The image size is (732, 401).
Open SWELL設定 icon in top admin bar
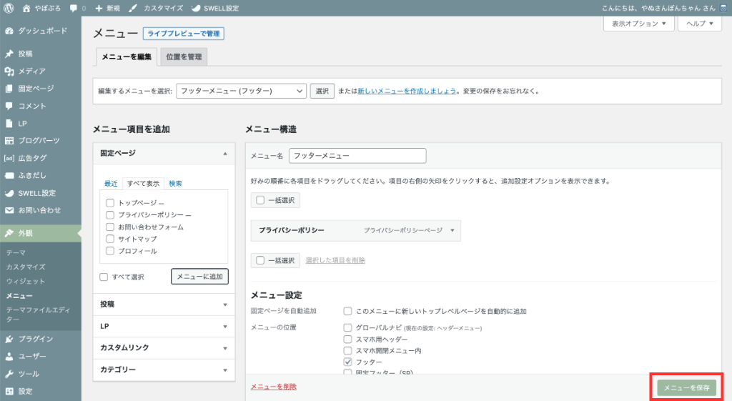tap(196, 9)
